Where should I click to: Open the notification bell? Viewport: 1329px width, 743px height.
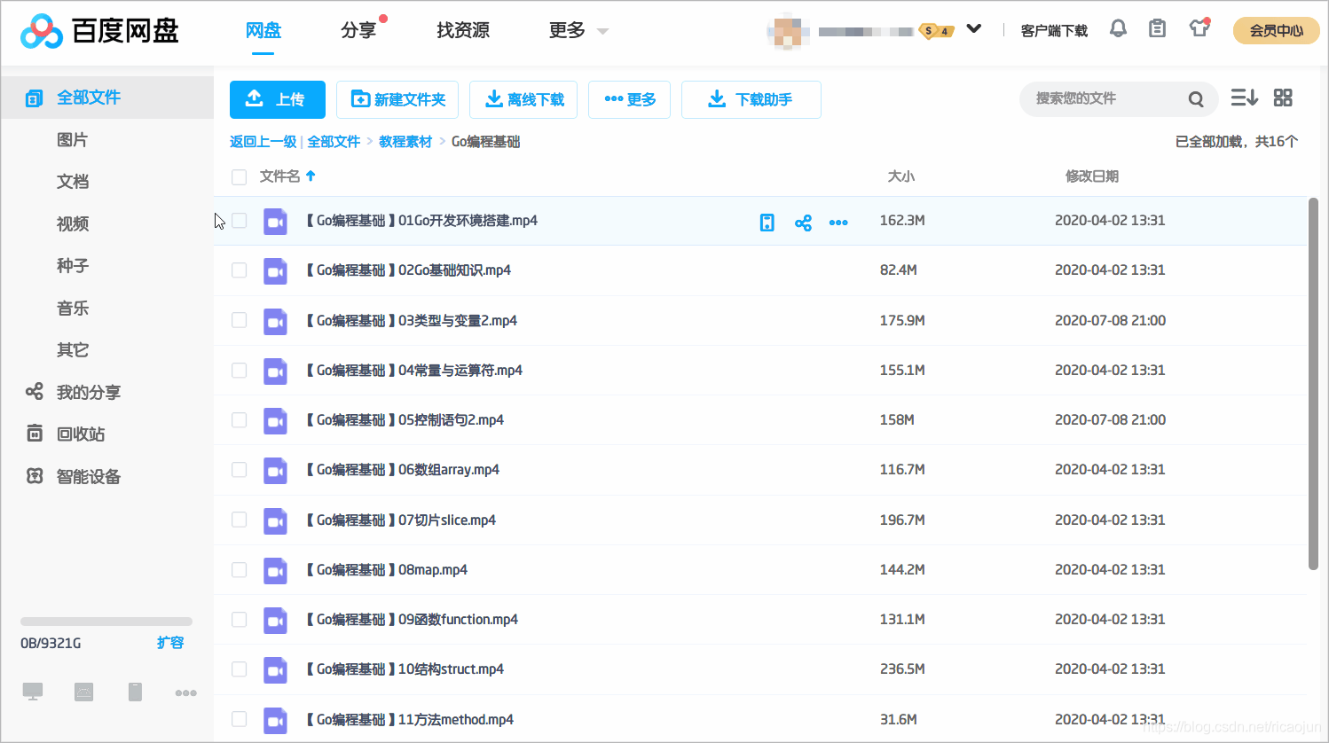(1118, 29)
